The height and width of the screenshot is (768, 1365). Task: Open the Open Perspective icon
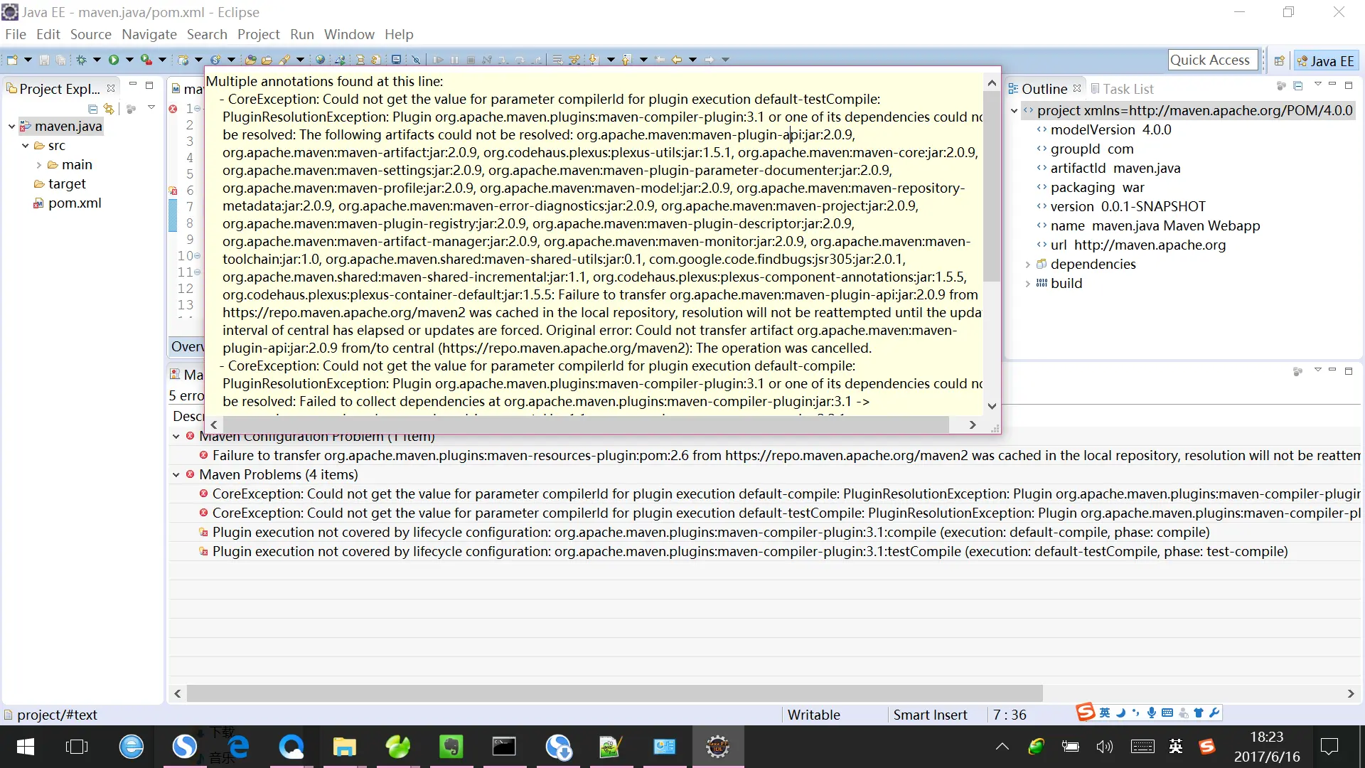pyautogui.click(x=1279, y=60)
